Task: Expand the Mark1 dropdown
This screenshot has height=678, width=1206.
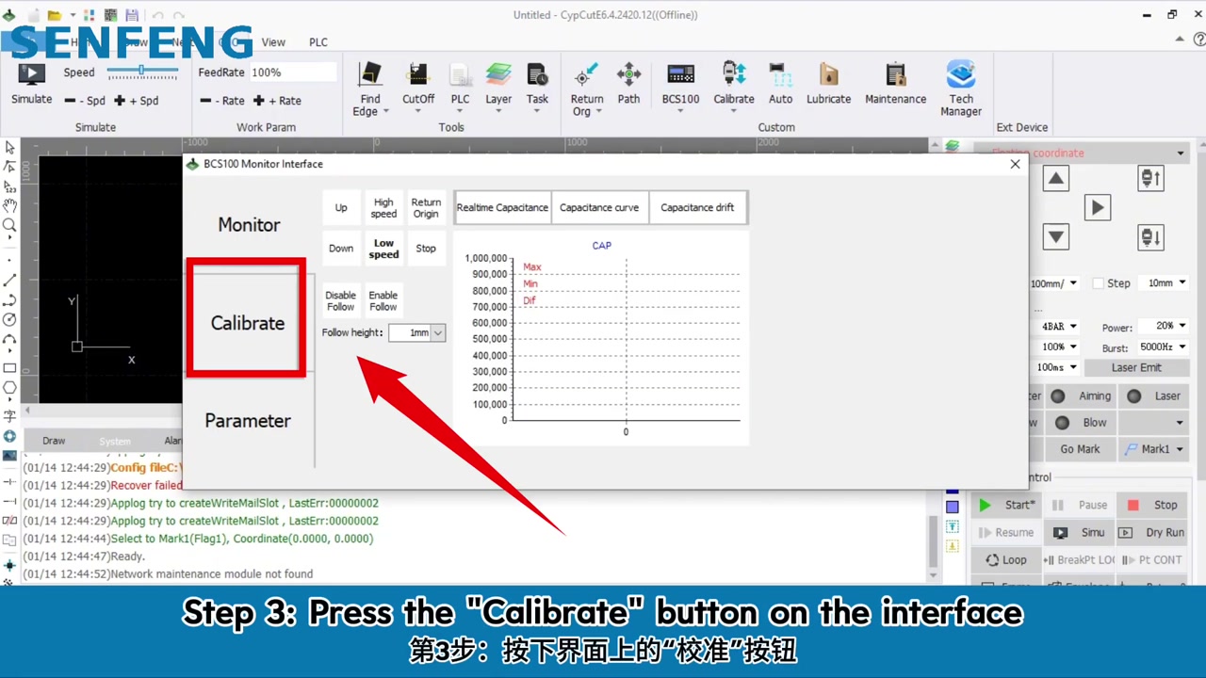Action: coord(1180,449)
